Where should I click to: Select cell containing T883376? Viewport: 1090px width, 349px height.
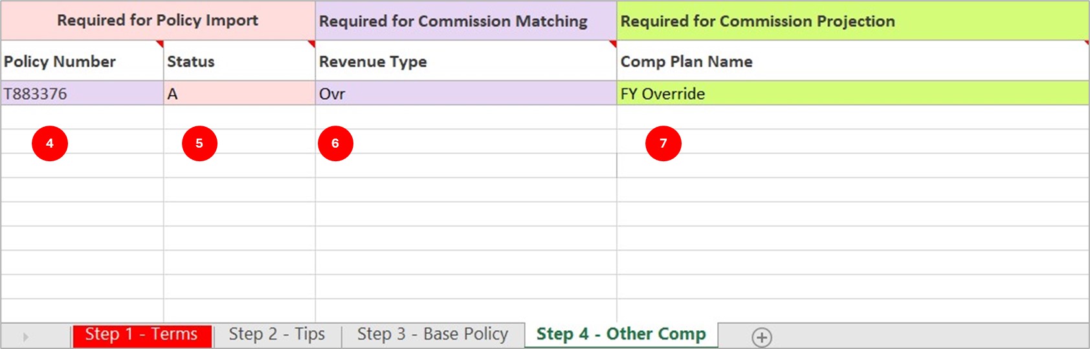pos(82,93)
